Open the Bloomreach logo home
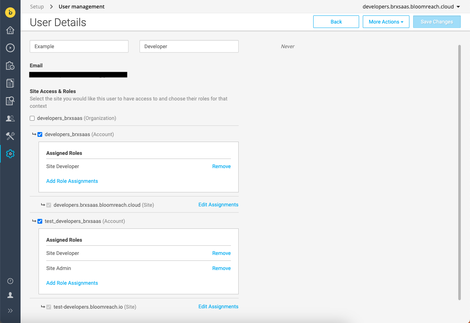The height and width of the screenshot is (323, 470). click(x=10, y=13)
